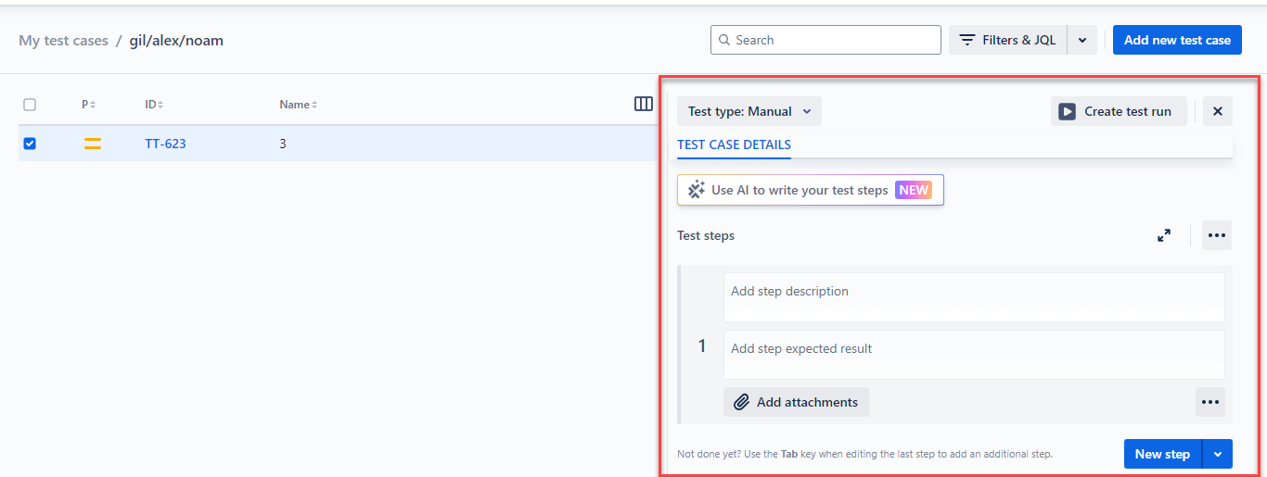Click the medium priority icon for TT-623

pos(93,144)
